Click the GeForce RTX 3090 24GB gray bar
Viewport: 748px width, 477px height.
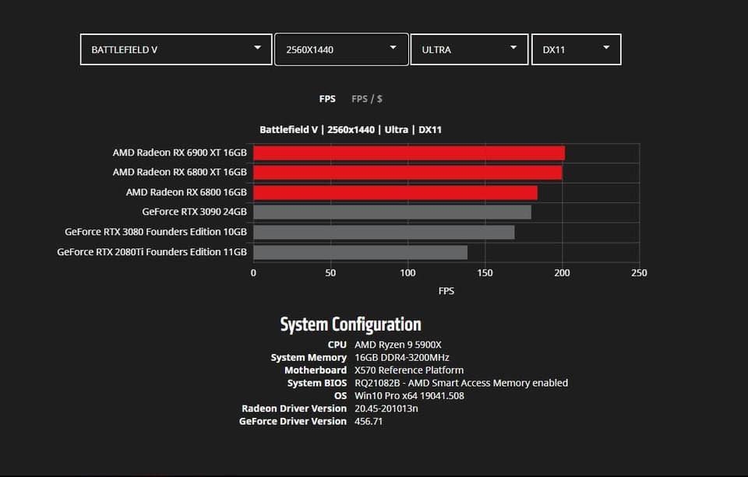[x=392, y=212]
